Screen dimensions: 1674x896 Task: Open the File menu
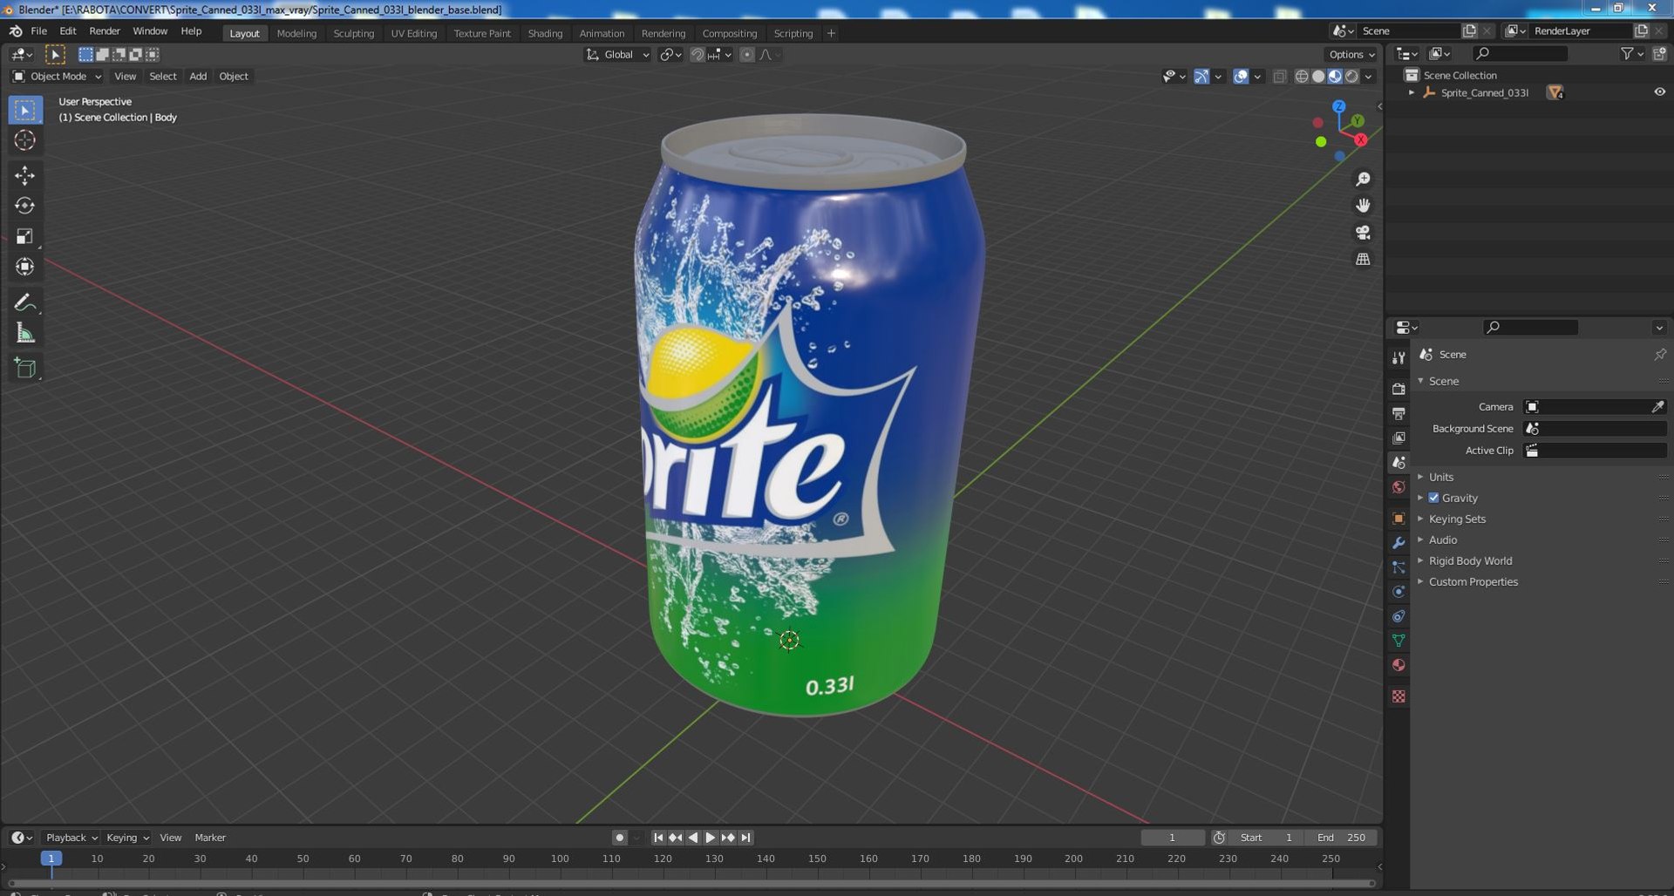pyautogui.click(x=39, y=31)
